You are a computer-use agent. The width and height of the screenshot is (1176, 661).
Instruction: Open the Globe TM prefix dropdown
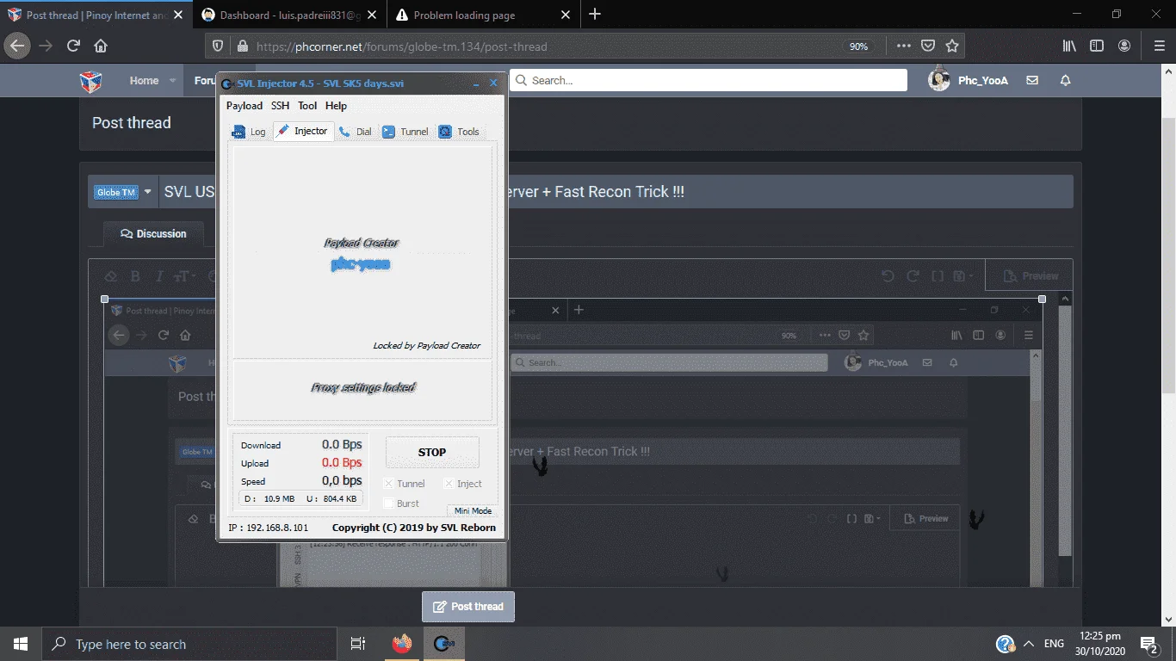coord(122,192)
